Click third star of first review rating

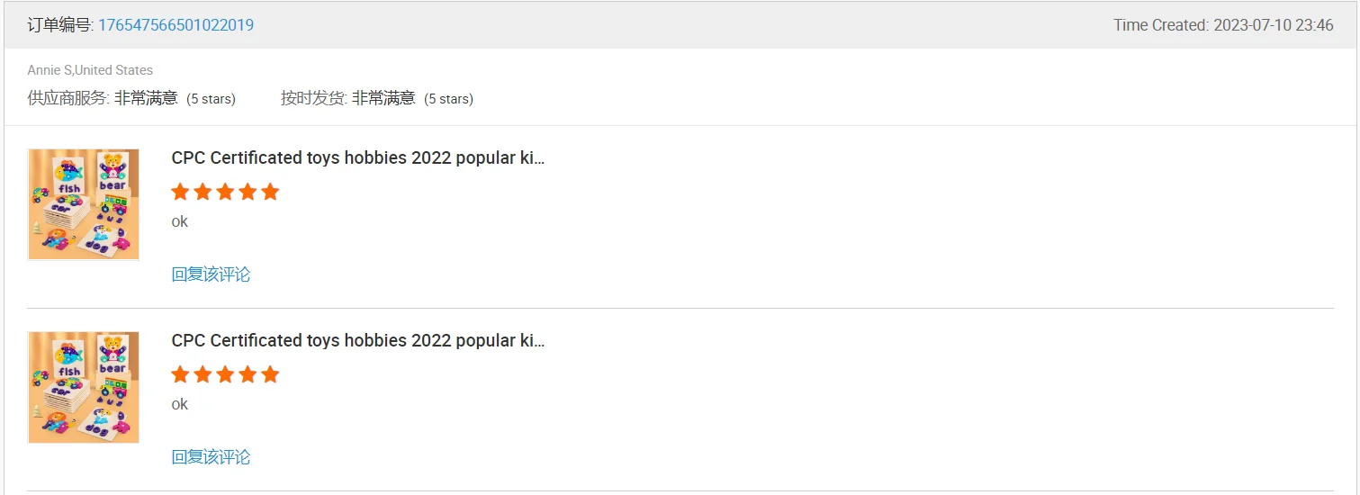click(225, 192)
